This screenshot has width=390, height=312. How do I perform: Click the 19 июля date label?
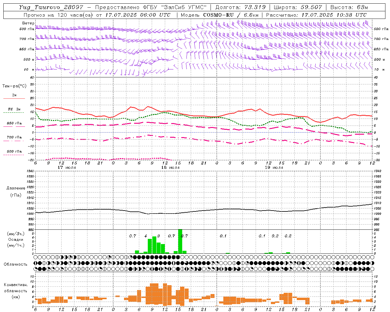pyautogui.click(x=274, y=168)
